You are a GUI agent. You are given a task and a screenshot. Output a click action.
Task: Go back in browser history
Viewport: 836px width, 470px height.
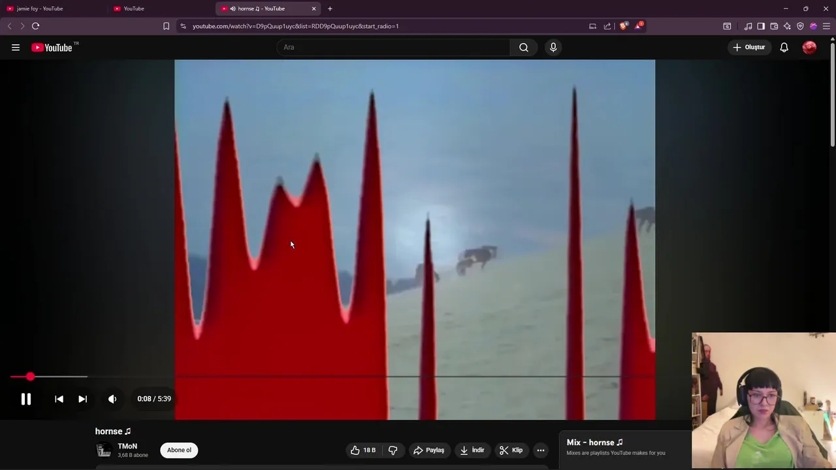[x=9, y=26]
